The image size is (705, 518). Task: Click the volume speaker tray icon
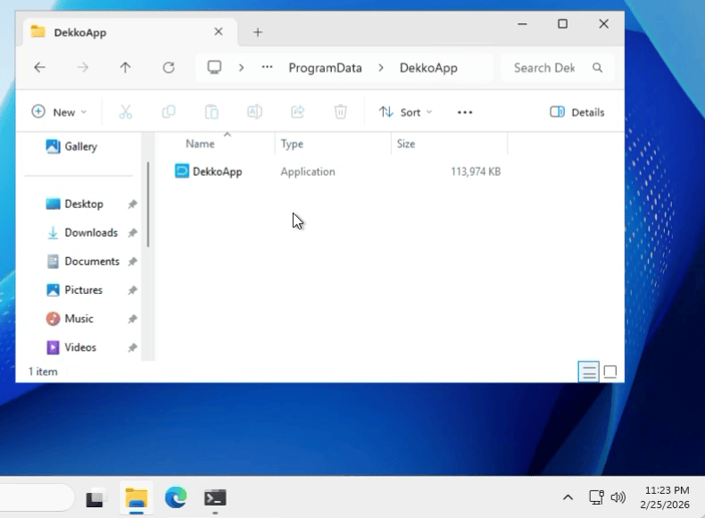click(618, 497)
